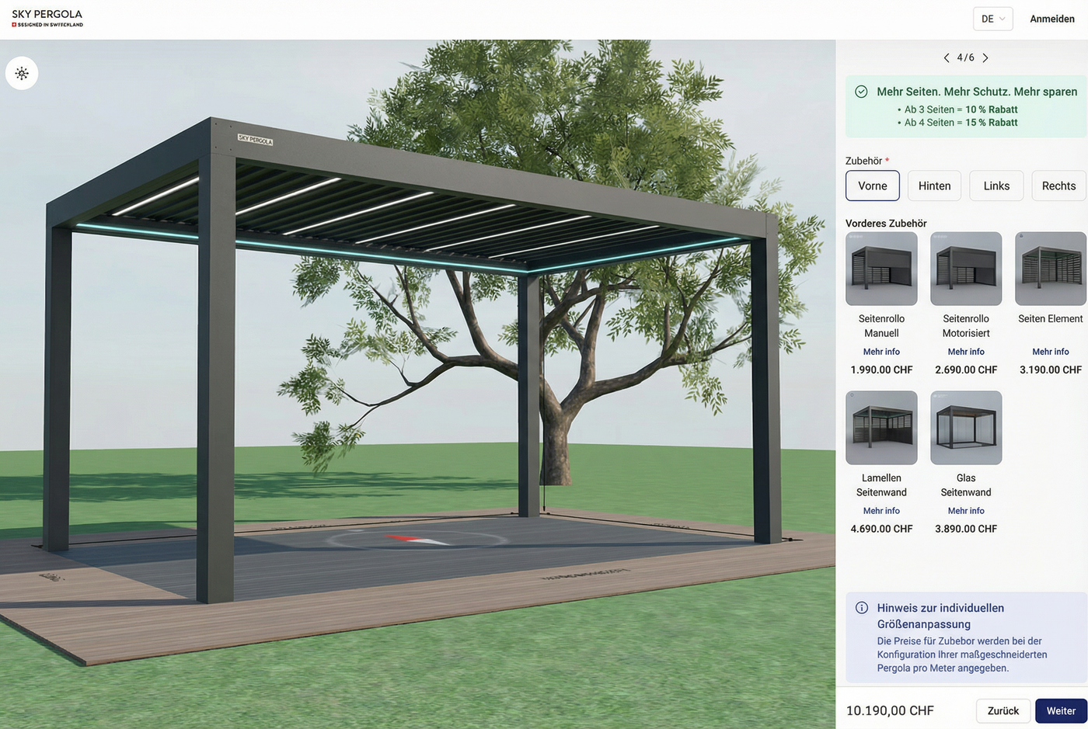Advance to next step with right chevron
Image resolution: width=1088 pixels, height=729 pixels.
[x=985, y=58]
